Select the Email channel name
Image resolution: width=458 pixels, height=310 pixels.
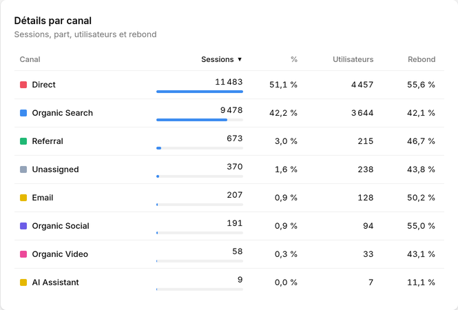pos(43,198)
